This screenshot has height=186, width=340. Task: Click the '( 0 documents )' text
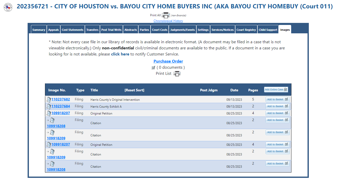pos(171,67)
